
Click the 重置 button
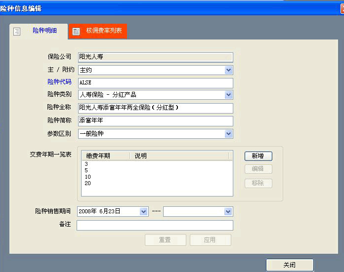166,240
